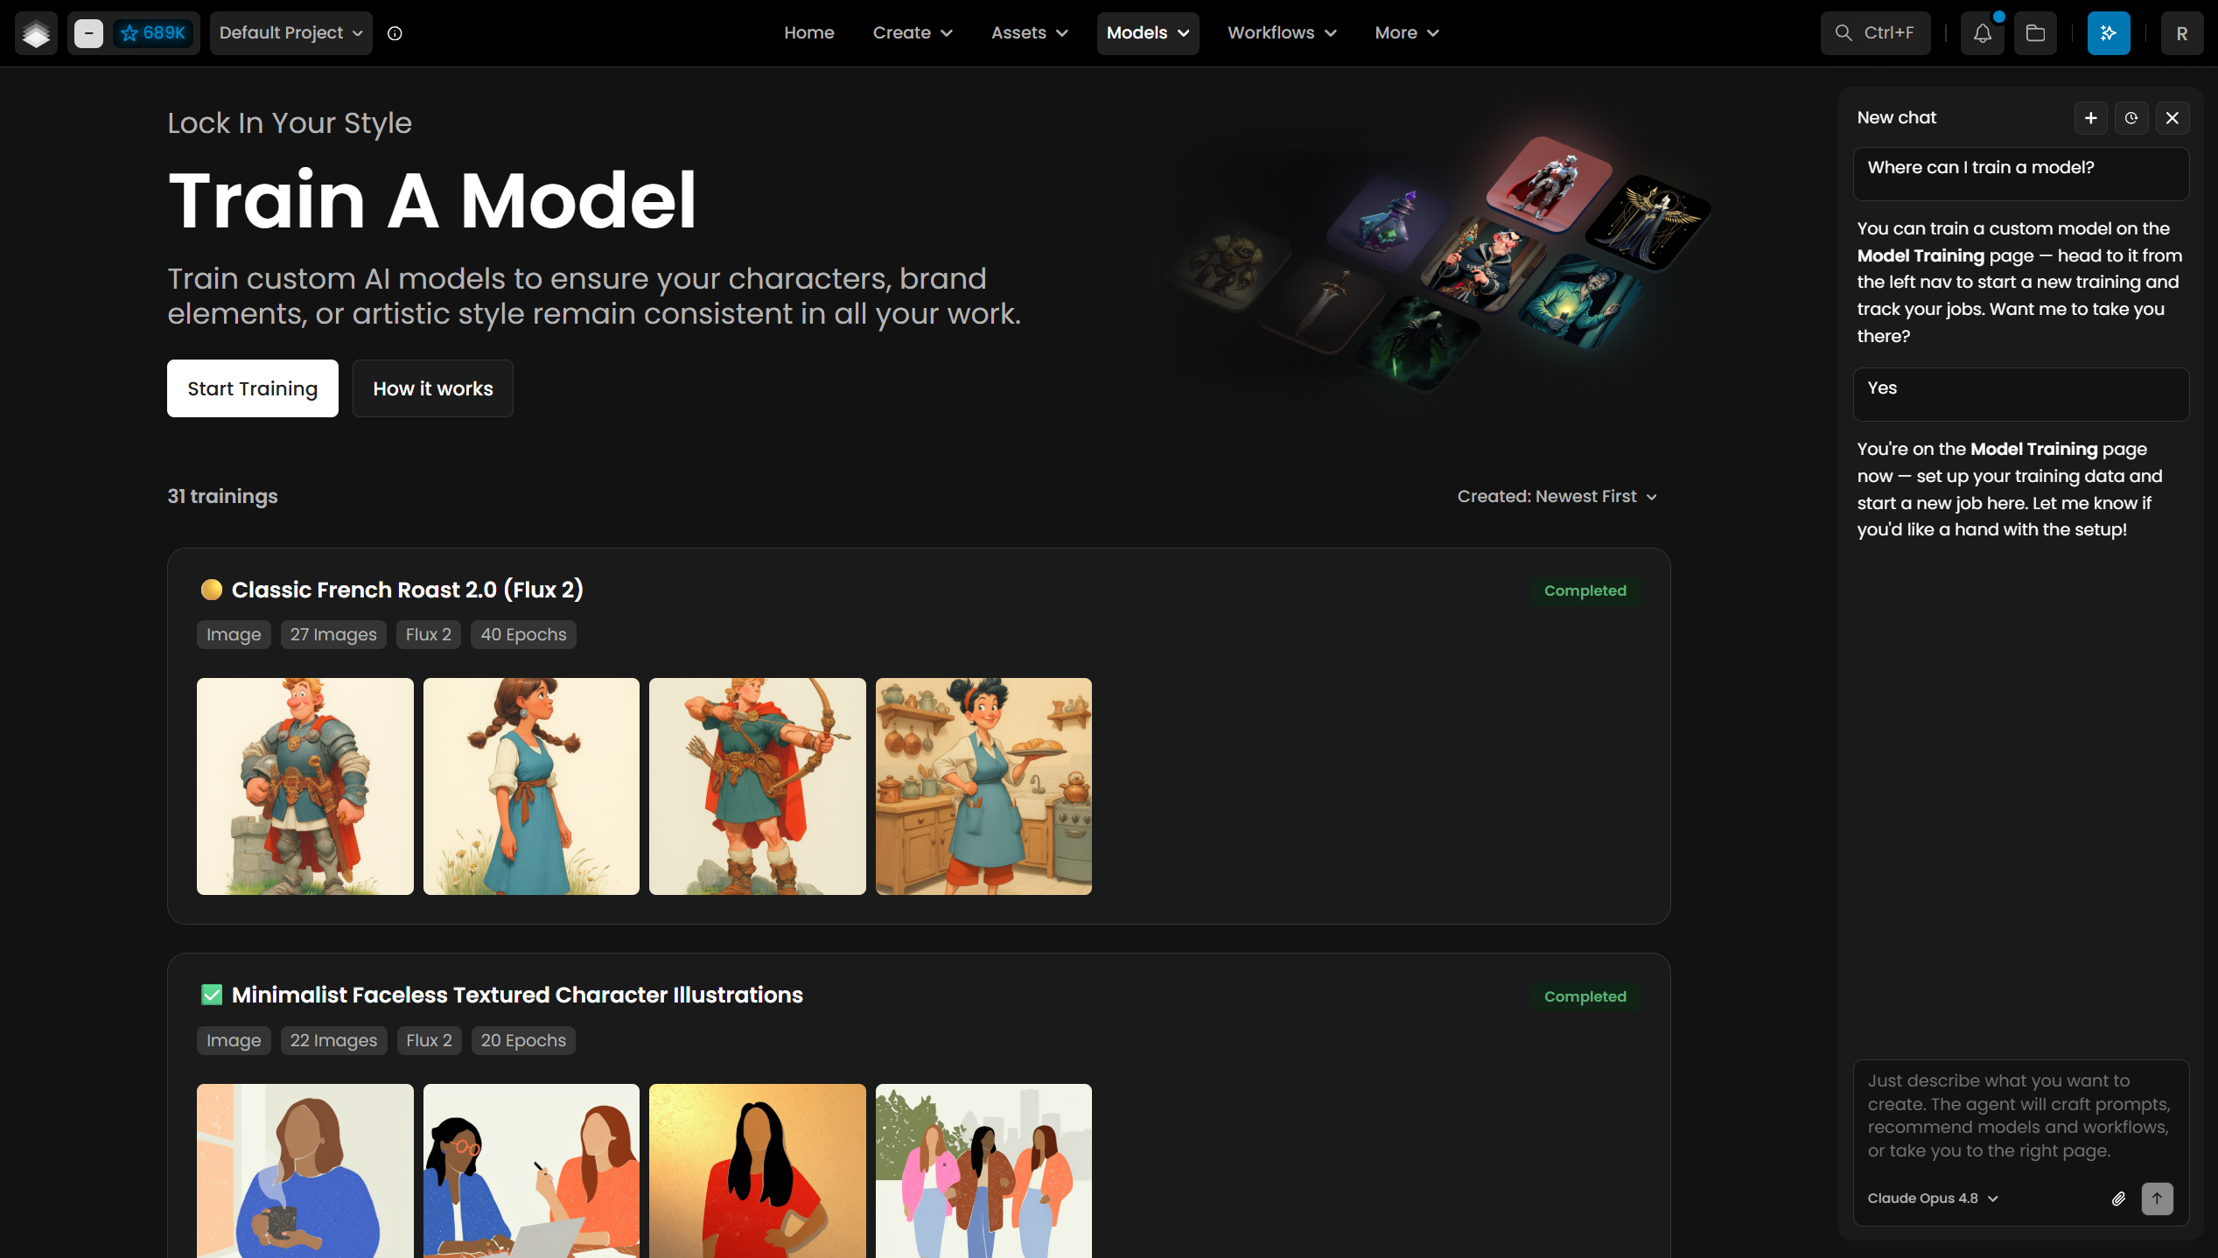Open the Models menu
Viewport: 2218px width, 1258px height.
[1148, 33]
